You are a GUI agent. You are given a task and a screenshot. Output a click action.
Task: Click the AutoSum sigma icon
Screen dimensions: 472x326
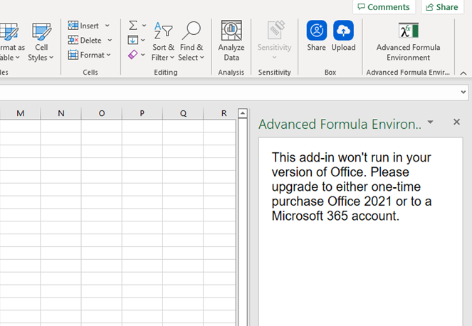(x=133, y=26)
